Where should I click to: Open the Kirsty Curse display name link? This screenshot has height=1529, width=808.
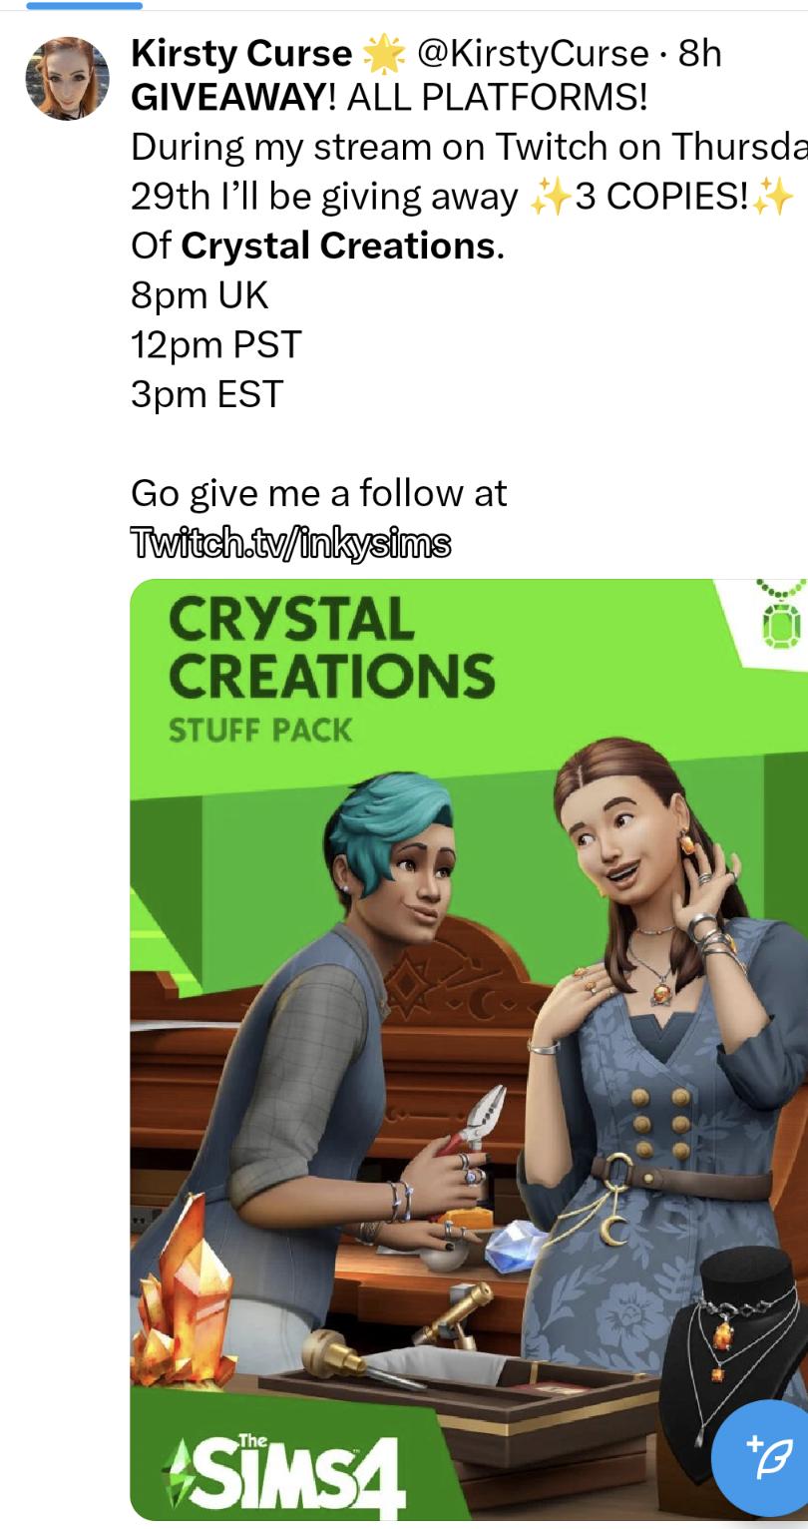pyautogui.click(x=241, y=54)
